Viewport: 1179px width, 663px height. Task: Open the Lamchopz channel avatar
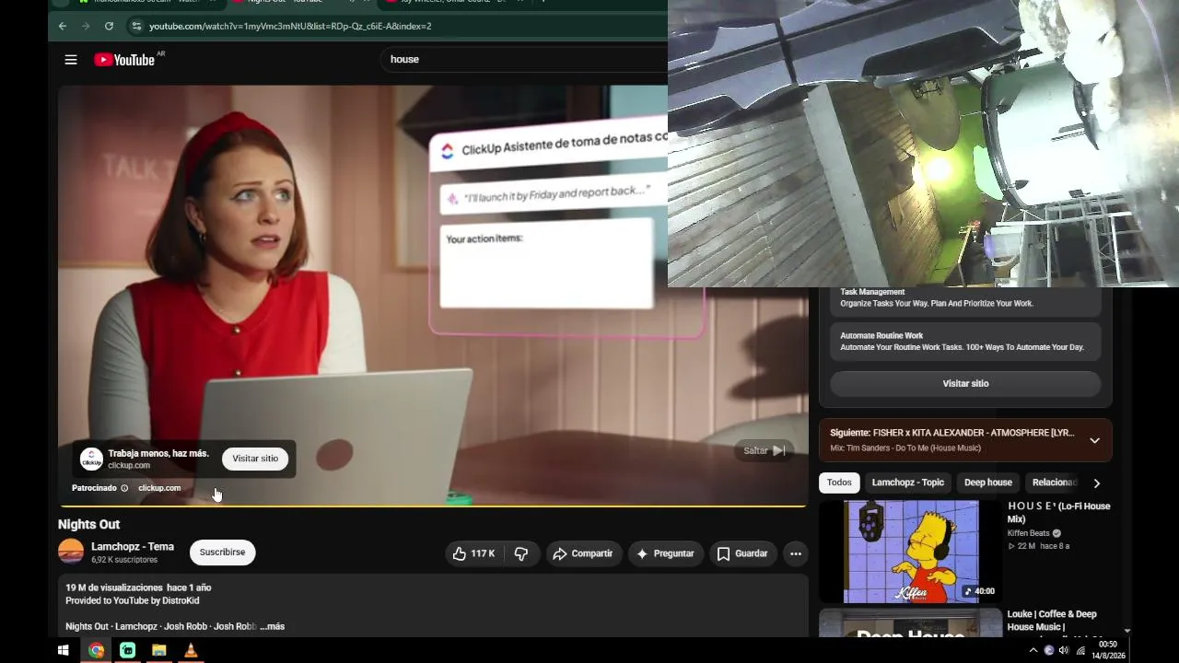click(x=71, y=552)
